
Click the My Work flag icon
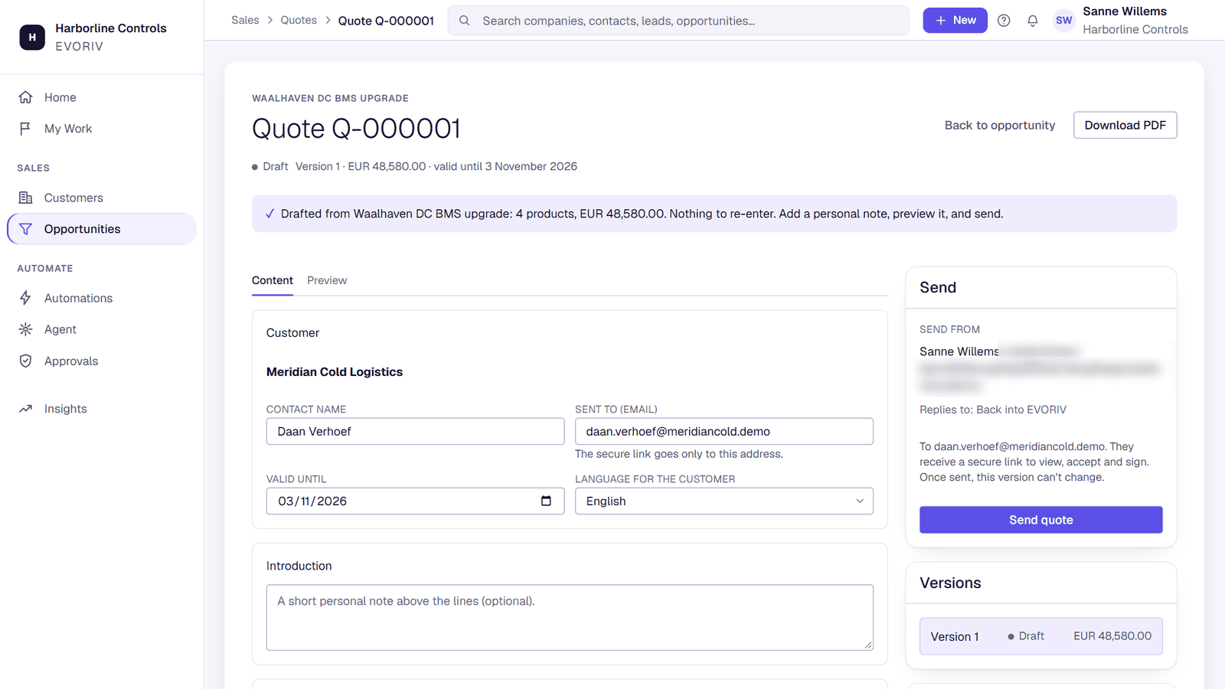25,129
